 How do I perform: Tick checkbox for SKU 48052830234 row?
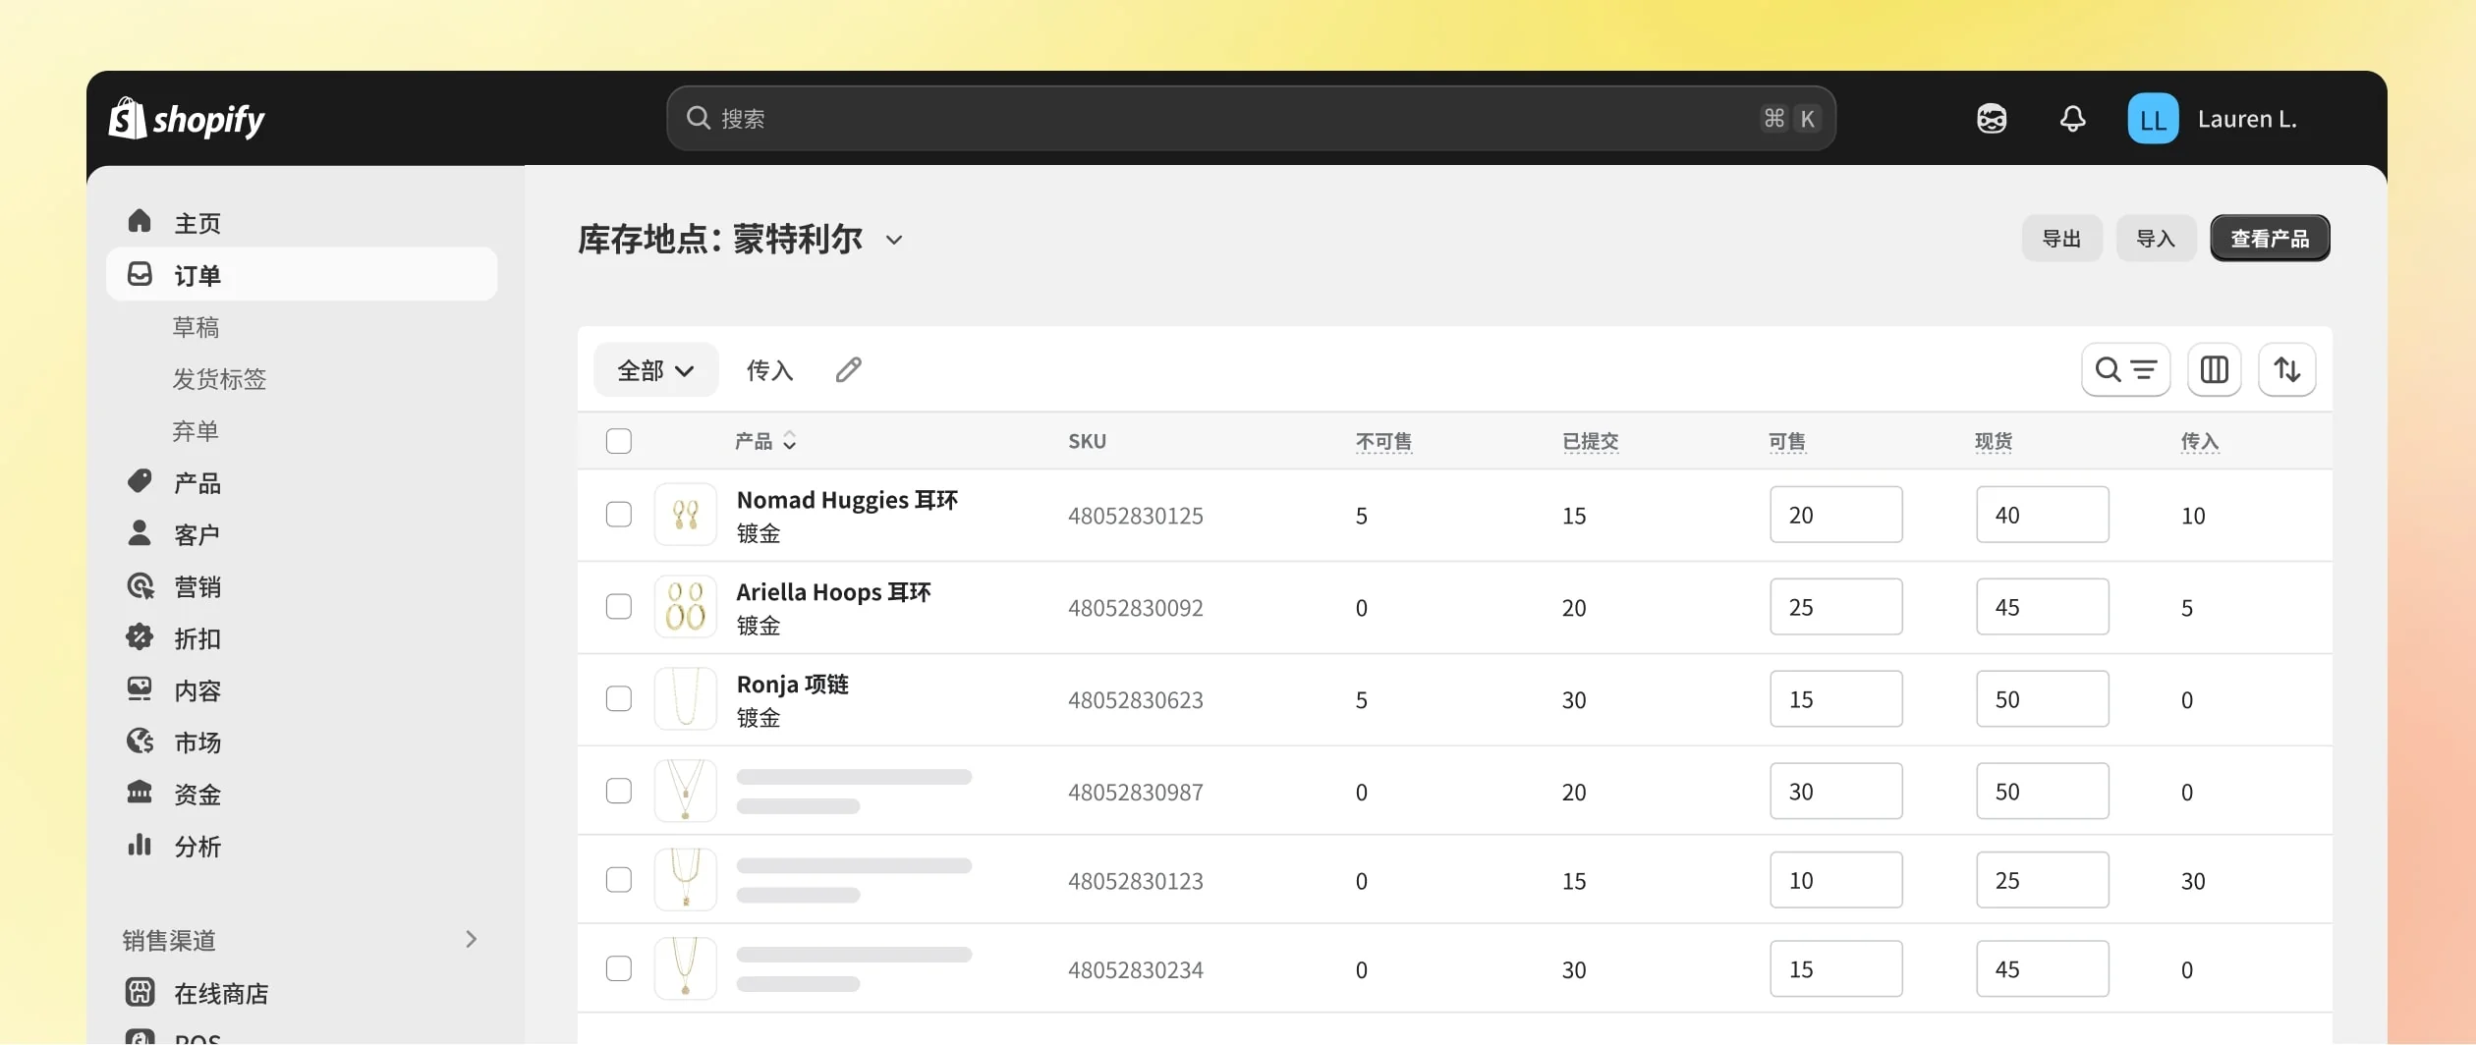click(619, 969)
